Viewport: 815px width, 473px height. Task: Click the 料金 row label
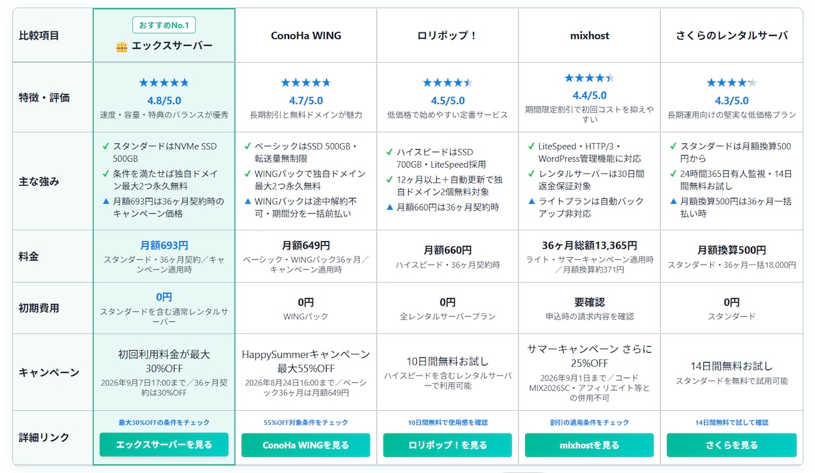(x=29, y=256)
